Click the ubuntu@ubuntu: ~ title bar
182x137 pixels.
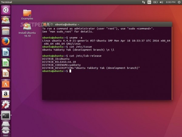click(x=107, y=24)
